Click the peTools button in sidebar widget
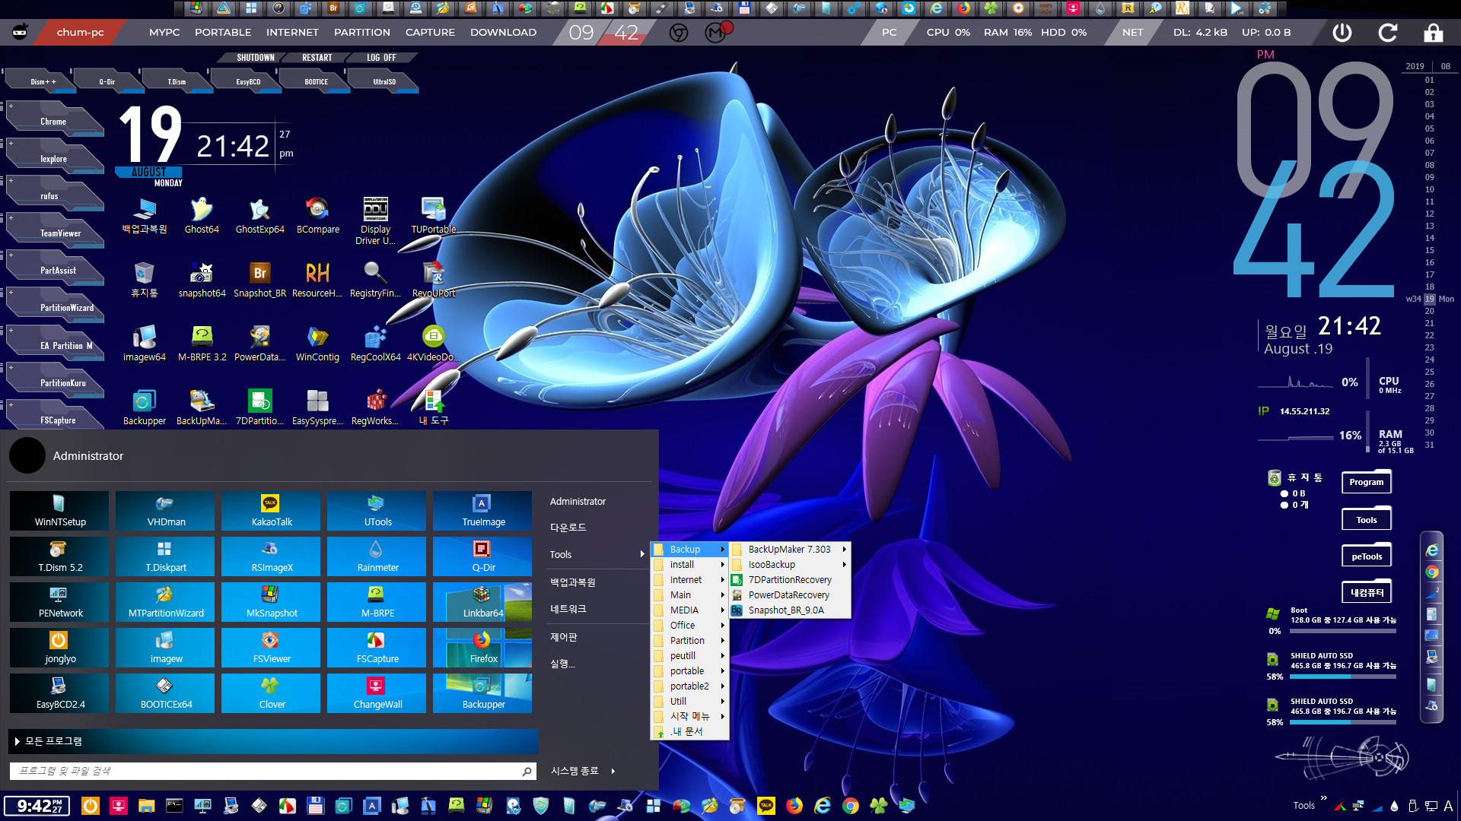This screenshot has width=1461, height=821. [1366, 556]
